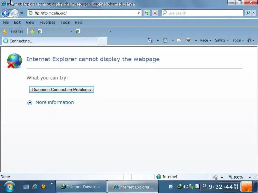258x193 pixels.
Task: Click the Live Search input box
Action: [x=202, y=13]
